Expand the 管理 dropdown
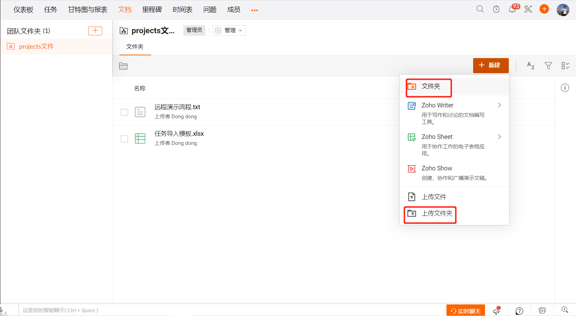This screenshot has height=316, width=576. (x=229, y=30)
